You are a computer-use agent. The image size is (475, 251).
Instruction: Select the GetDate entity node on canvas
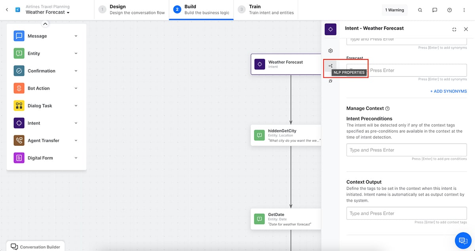[286, 218]
